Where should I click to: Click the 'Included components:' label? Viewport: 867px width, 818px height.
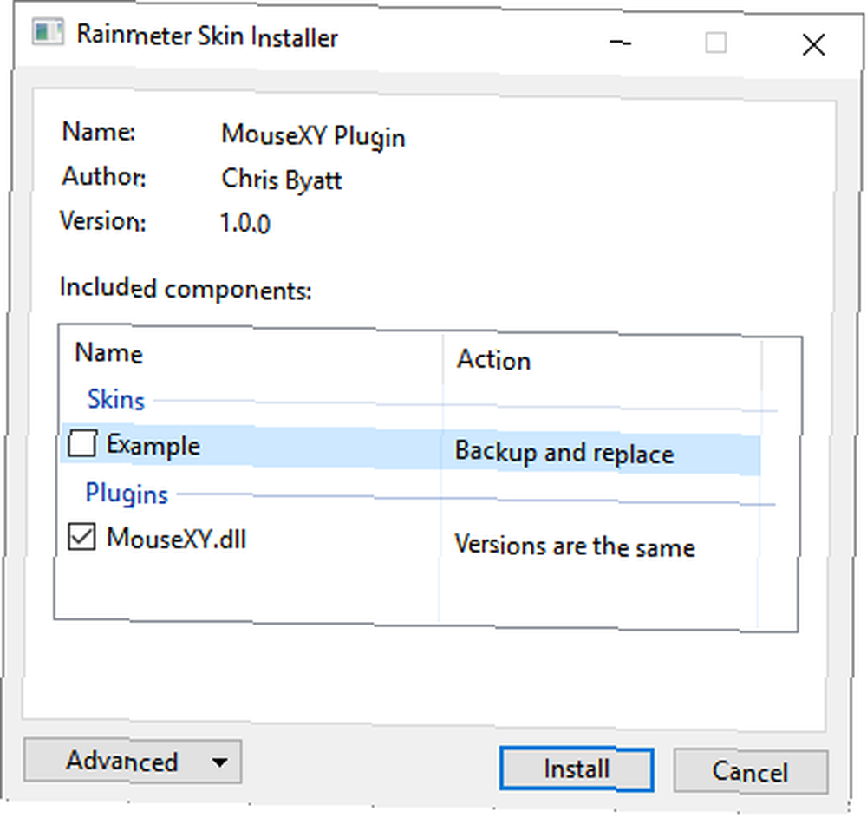tap(186, 288)
